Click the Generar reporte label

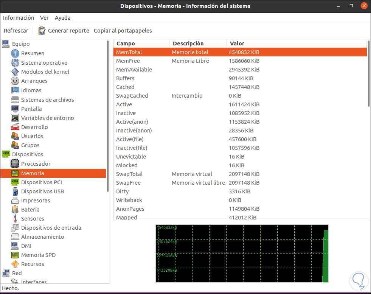[x=68, y=31]
